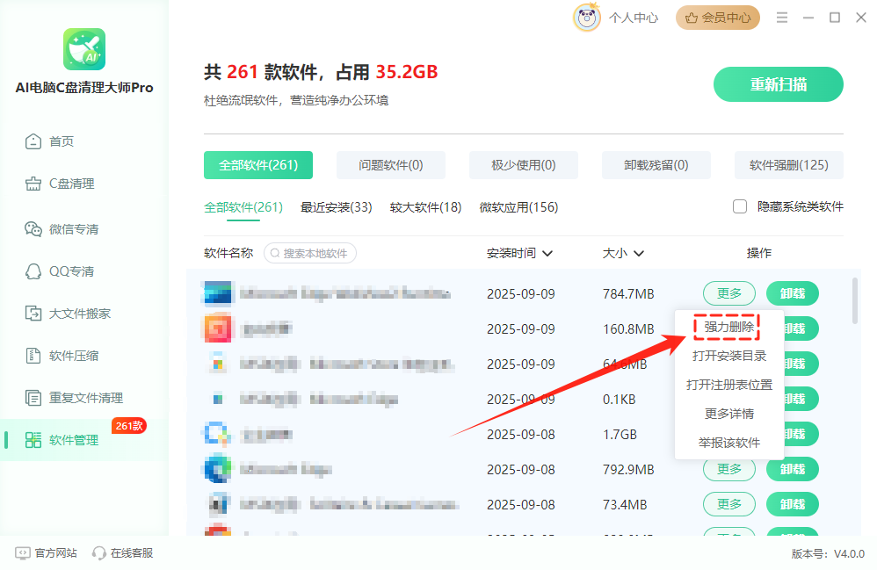Open 会员中心 button
This screenshot has height=570, width=877.
[x=718, y=18]
